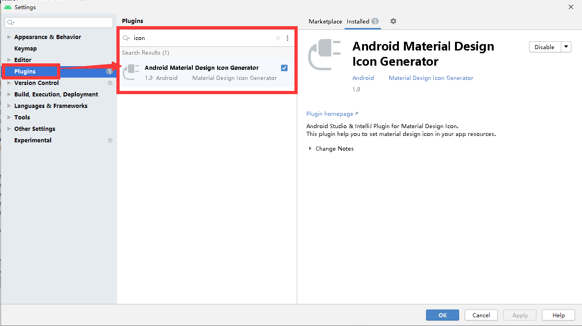Expand Build, Execution, Deployment section

coord(9,95)
